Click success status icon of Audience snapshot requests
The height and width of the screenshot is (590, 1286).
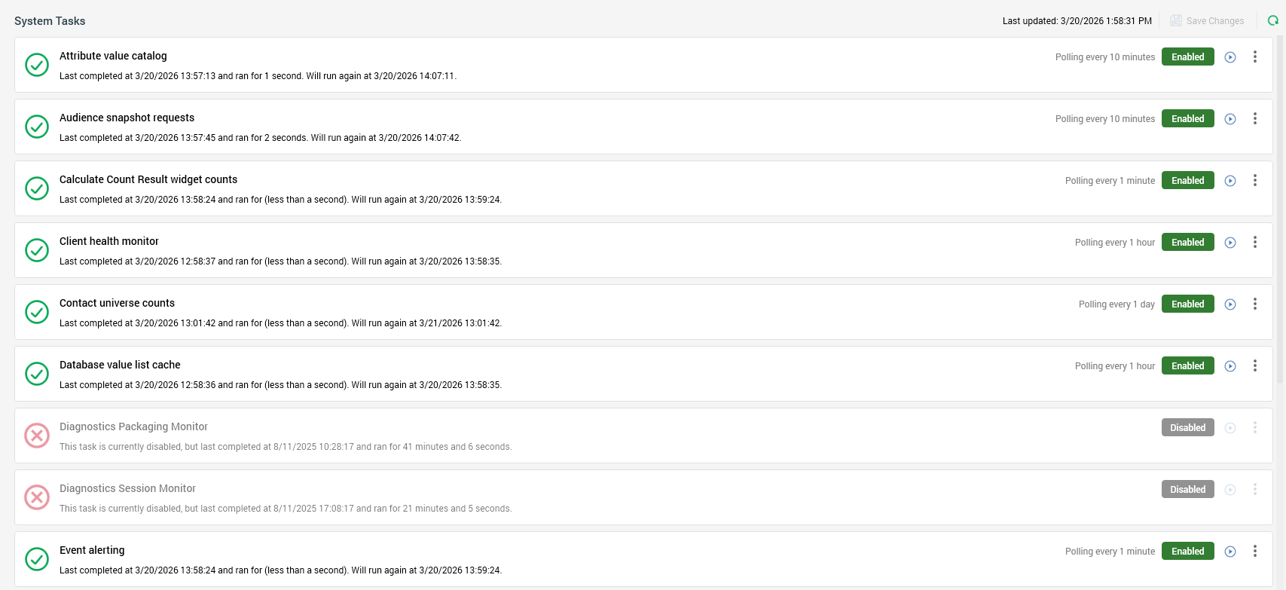37,127
